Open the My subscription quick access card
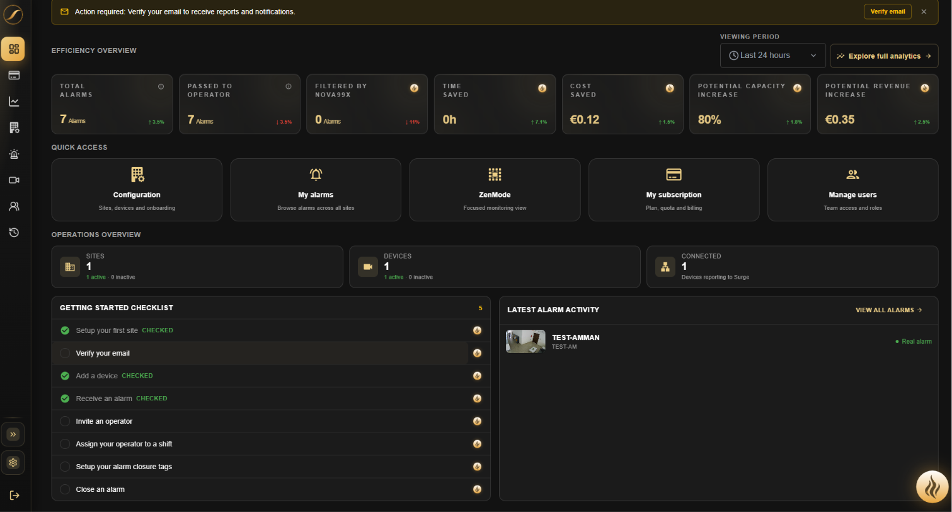Image resolution: width=952 pixels, height=512 pixels. pyautogui.click(x=674, y=190)
